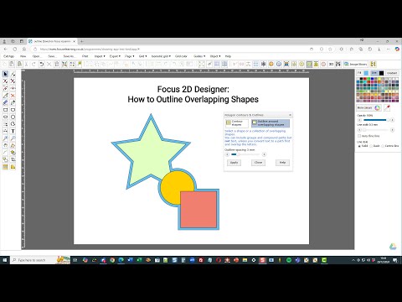The width and height of the screenshot is (402, 302).
Task: Pick the circle shape tool
Action: click(13, 117)
